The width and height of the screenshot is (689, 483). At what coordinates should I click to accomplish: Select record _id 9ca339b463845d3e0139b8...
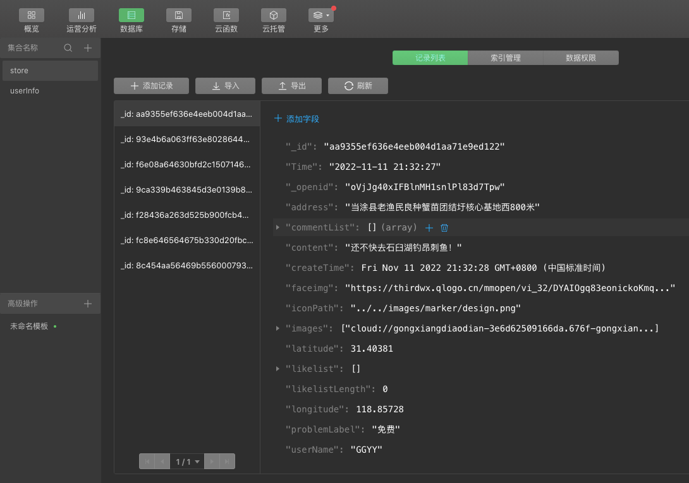[x=187, y=190]
